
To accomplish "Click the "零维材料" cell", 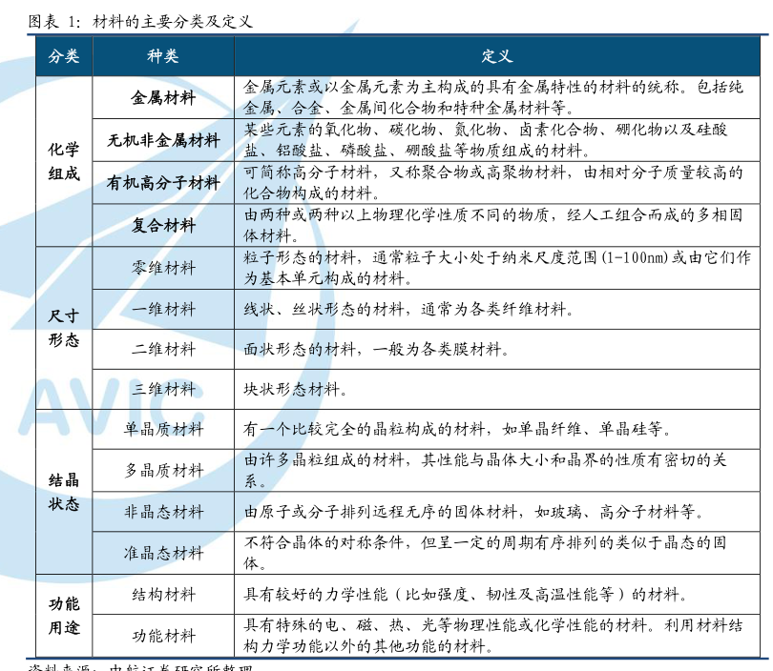I will [163, 268].
